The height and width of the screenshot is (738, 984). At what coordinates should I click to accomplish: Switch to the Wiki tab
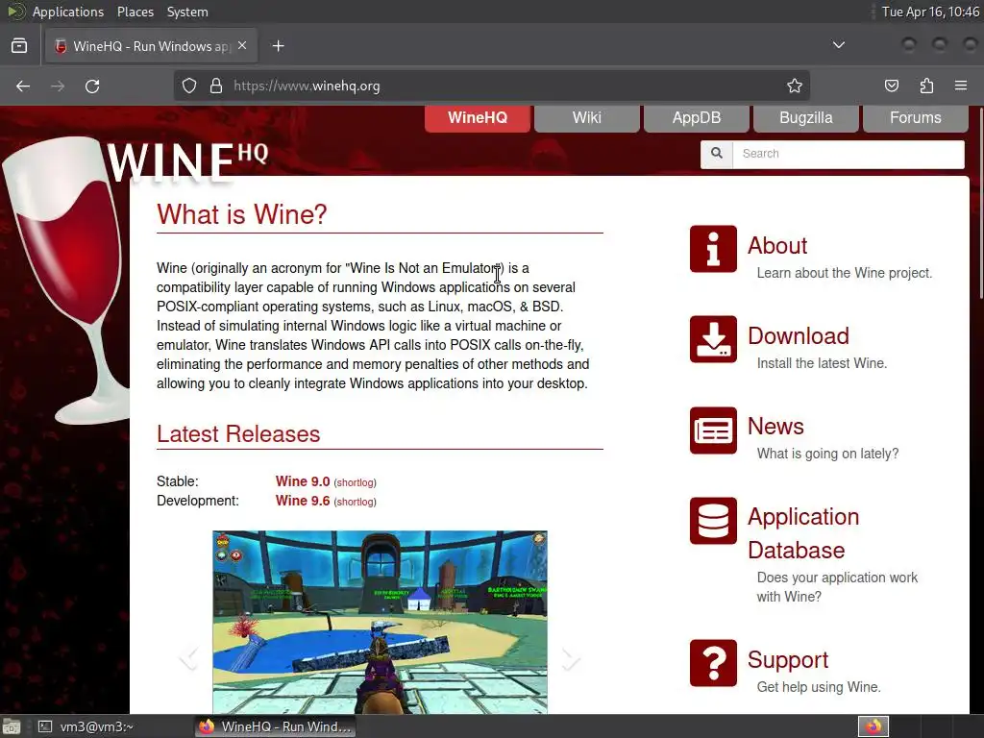[587, 118]
